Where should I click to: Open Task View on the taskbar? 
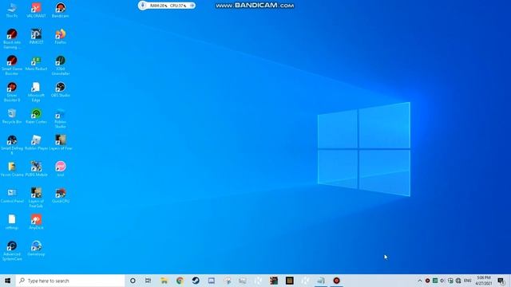148,281
